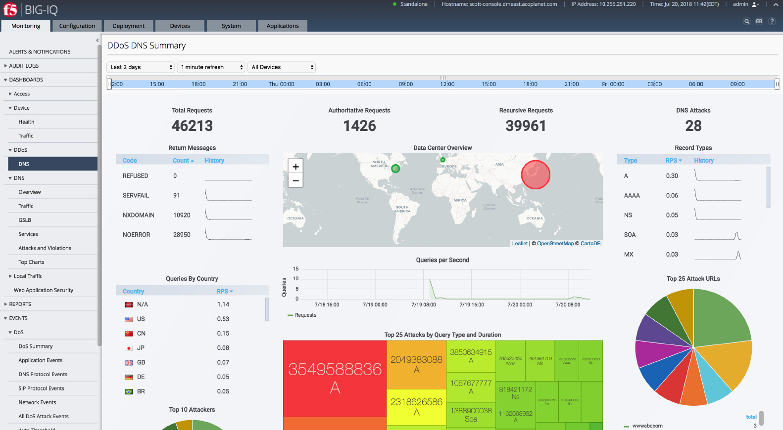Open the search magnifier in the header
This screenshot has width=783, height=430.
(746, 21)
